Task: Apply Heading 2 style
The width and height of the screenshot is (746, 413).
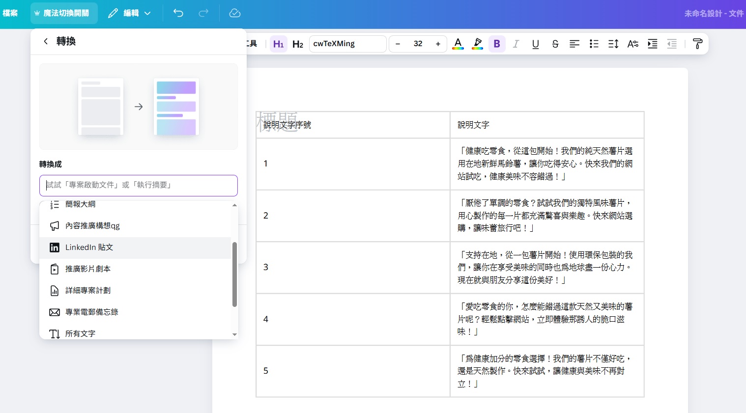Action: tap(298, 44)
